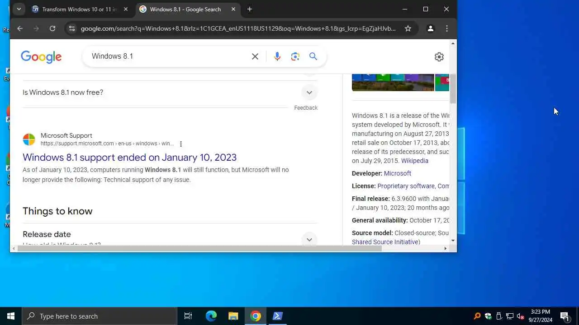This screenshot has height=325, width=579.
Task: Click the Microsoft Support favicon
Action: coord(29,139)
